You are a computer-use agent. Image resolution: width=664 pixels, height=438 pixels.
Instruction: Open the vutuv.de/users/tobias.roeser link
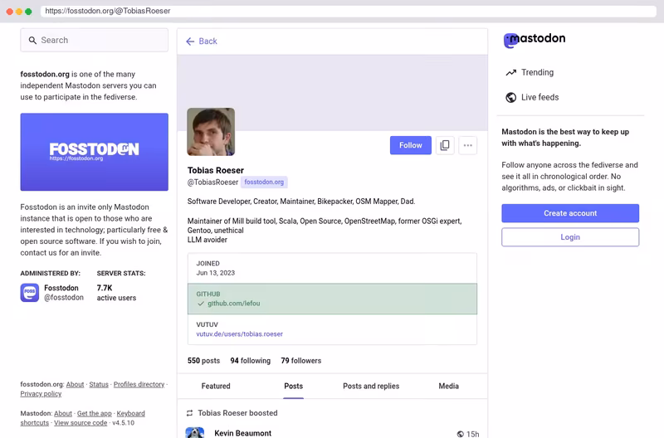(x=239, y=334)
